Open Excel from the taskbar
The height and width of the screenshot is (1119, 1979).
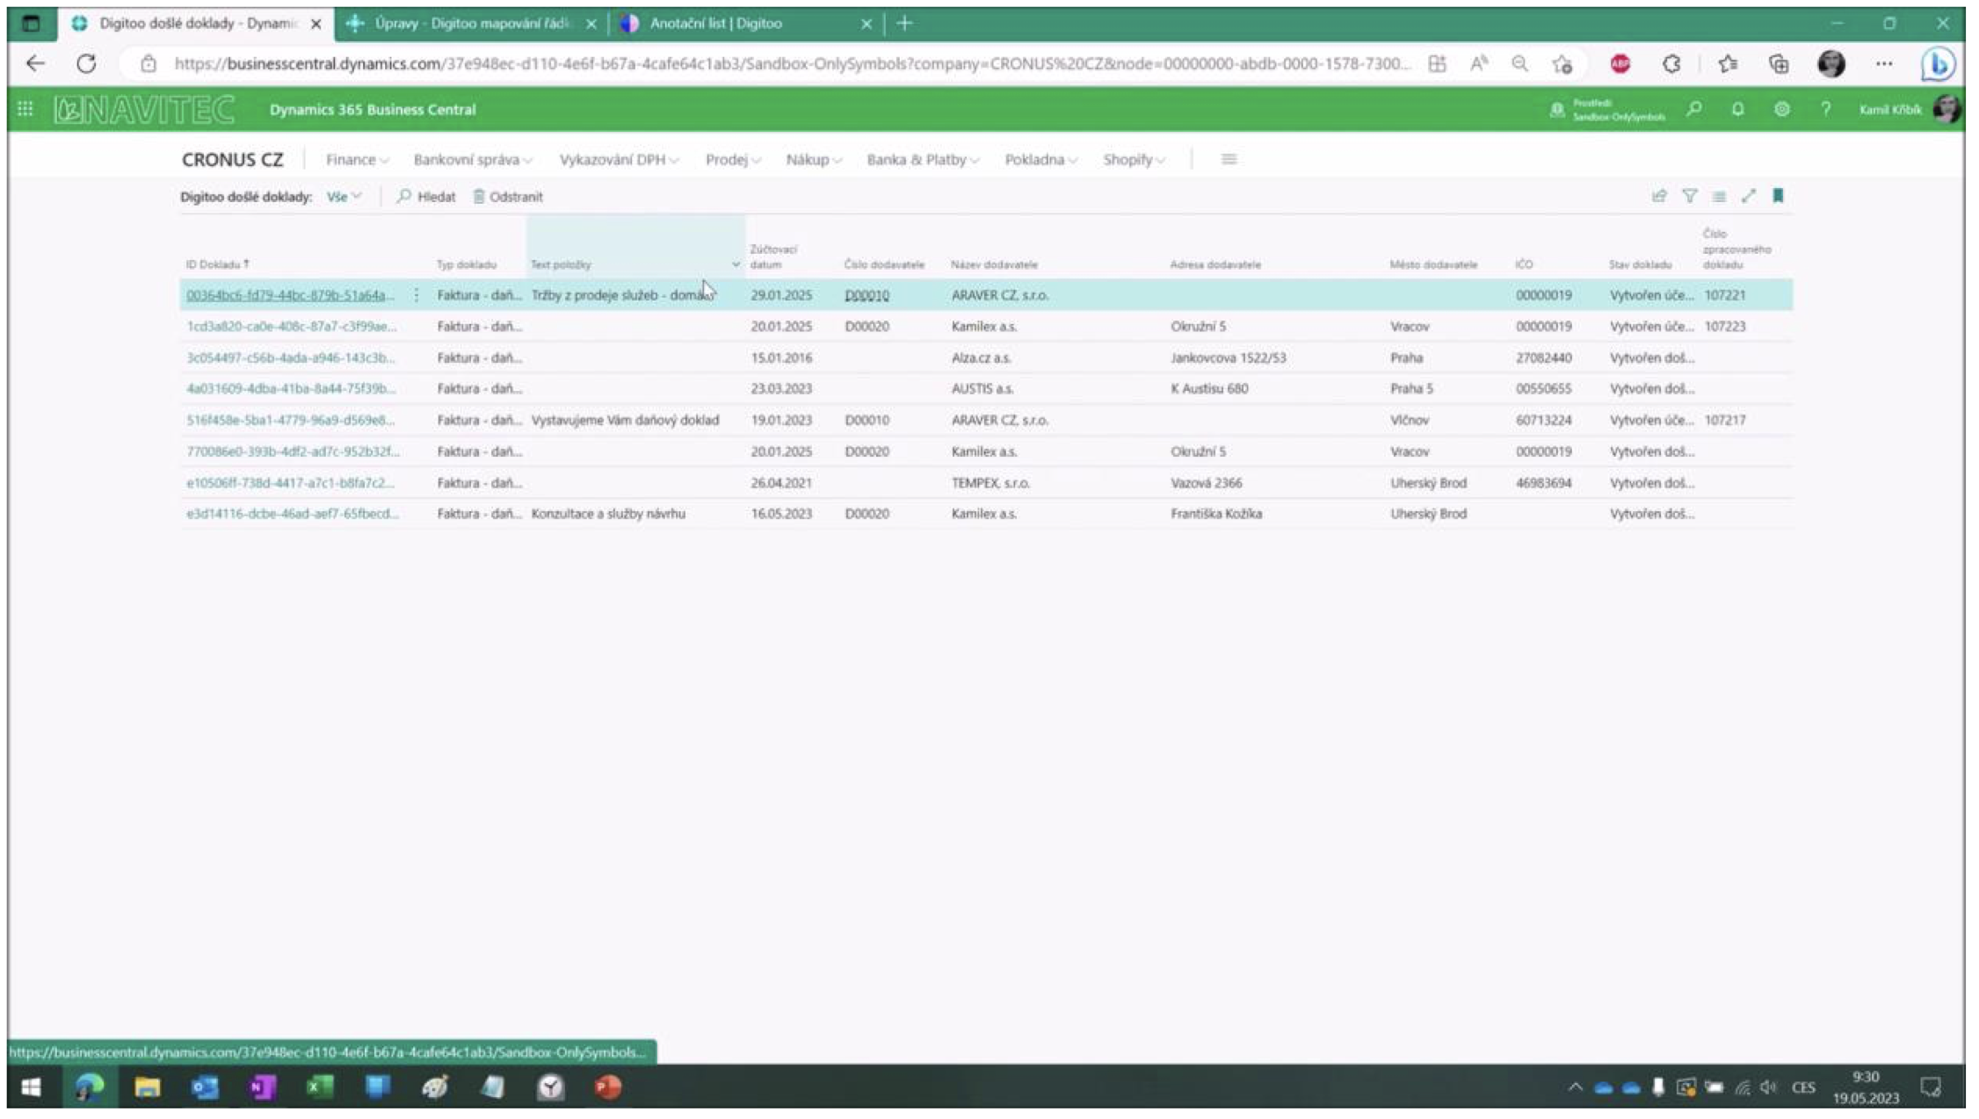(x=319, y=1087)
